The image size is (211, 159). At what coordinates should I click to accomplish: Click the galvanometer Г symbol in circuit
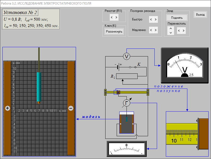point(127,103)
